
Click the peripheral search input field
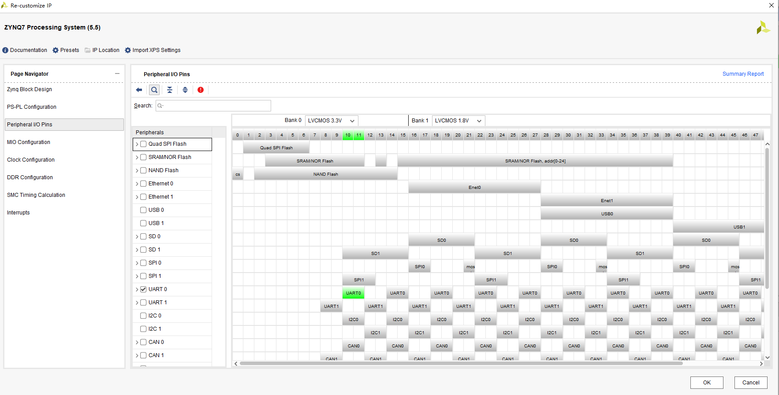tap(213, 106)
